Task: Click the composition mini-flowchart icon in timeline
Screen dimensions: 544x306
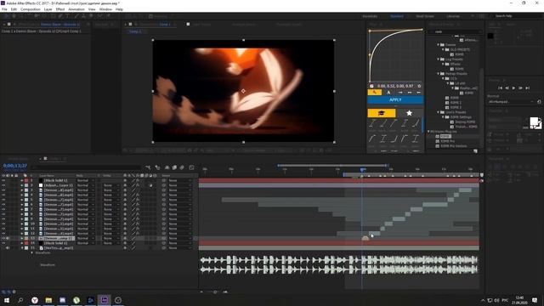Action: 148,167
